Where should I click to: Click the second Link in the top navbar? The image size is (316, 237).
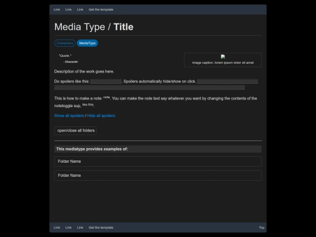68,9
